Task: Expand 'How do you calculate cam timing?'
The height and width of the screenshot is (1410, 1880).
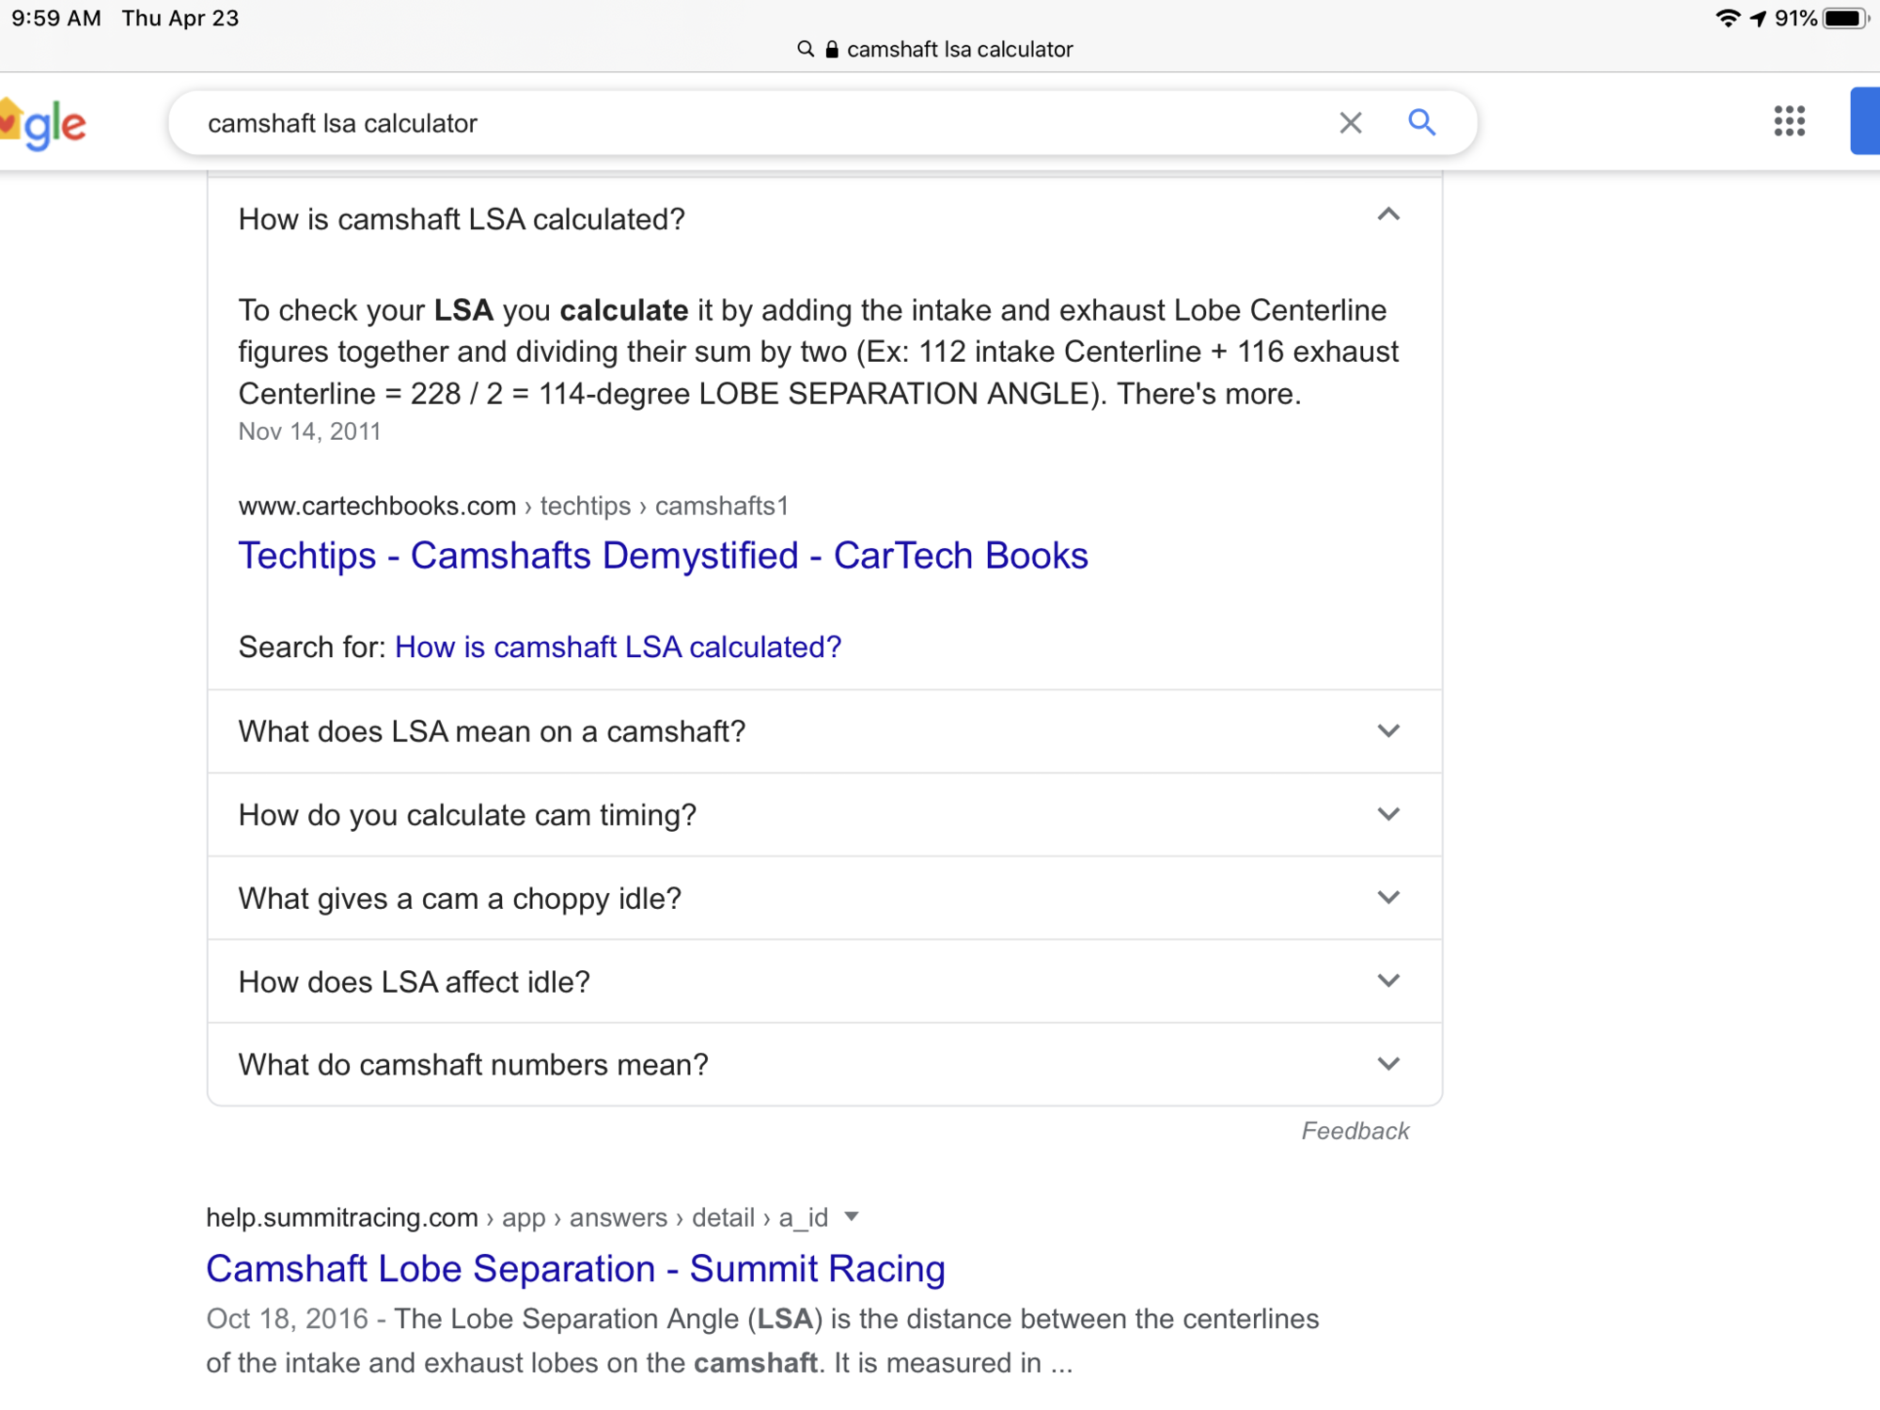Action: pos(1389,814)
